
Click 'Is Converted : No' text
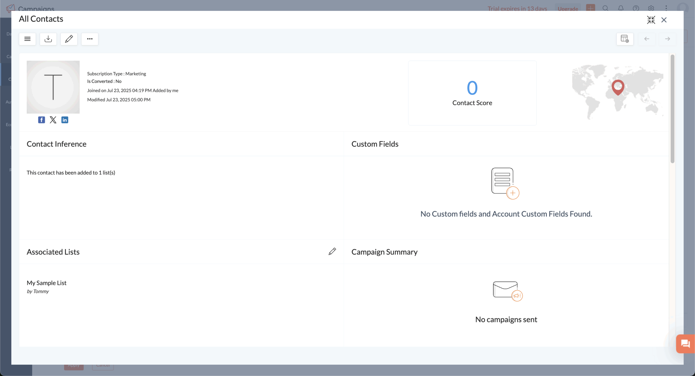click(104, 81)
